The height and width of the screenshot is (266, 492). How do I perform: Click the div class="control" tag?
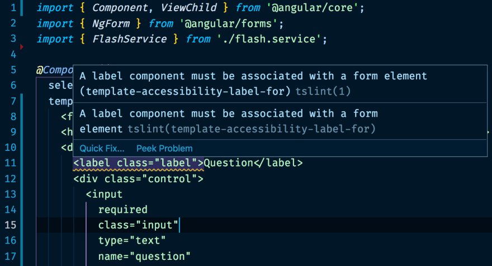click(138, 179)
